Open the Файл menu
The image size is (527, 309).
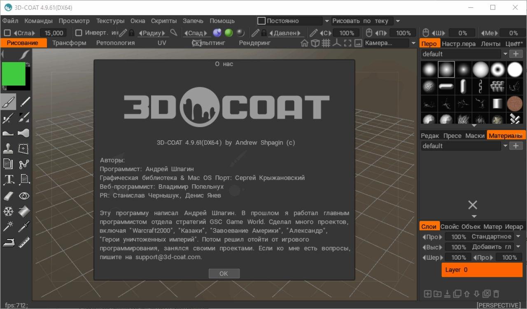[10, 21]
